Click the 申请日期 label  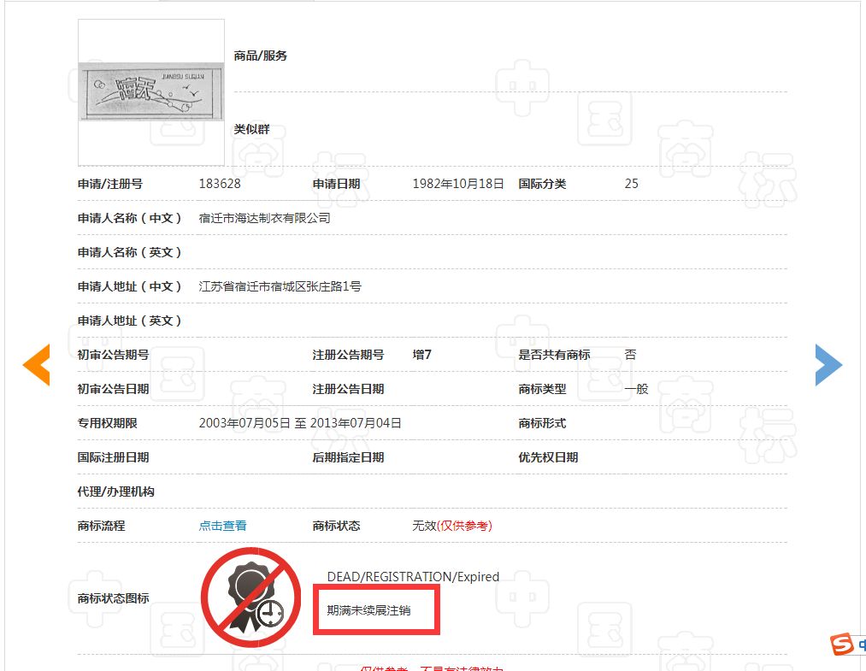click(x=336, y=184)
